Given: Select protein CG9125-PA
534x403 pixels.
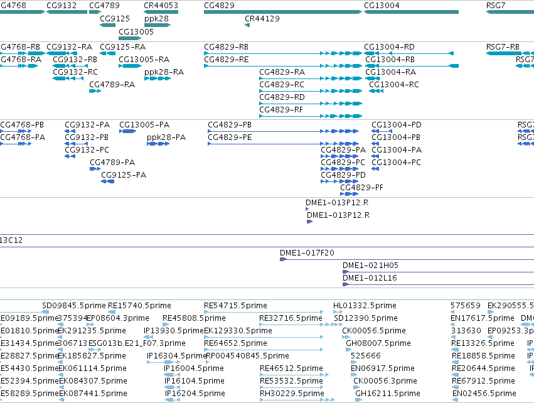Looking at the screenshot, I should coord(124,175).
